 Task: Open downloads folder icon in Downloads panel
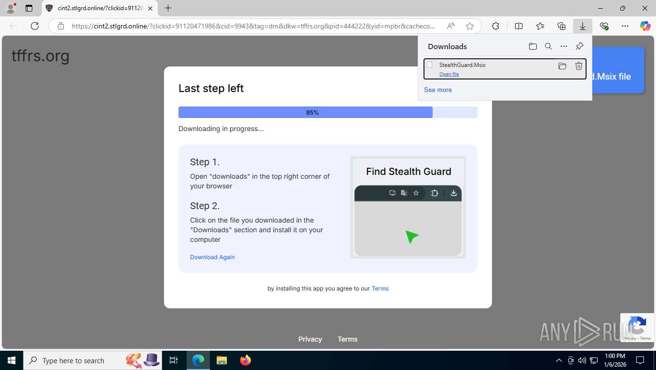pos(533,46)
